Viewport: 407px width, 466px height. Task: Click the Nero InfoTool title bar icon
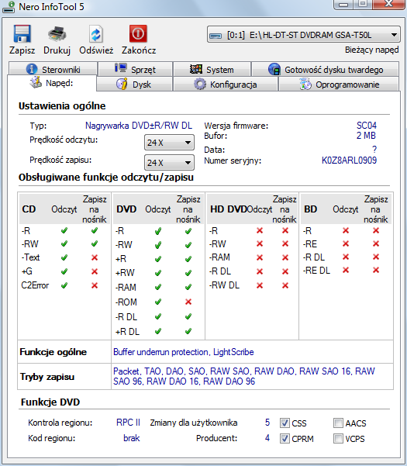tap(9, 6)
